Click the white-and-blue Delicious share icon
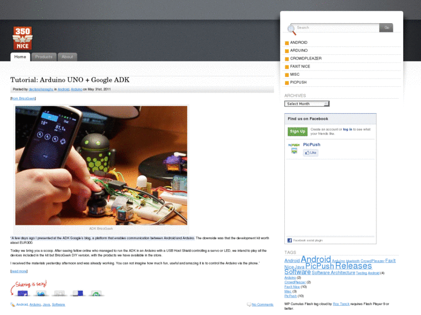Image resolution: width=421 pixels, height=315 pixels. tap(78, 293)
